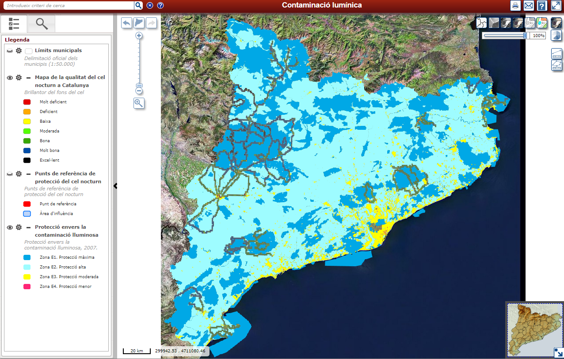Activate the polygon area measurement tool
The image size is (564, 359).
[x=556, y=65]
